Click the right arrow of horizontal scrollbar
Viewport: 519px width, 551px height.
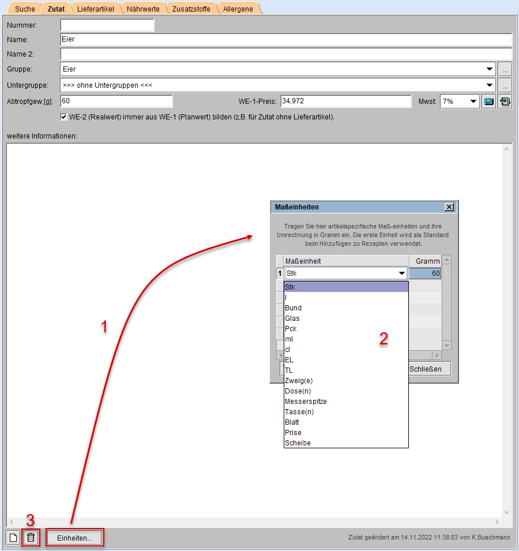[x=497, y=522]
